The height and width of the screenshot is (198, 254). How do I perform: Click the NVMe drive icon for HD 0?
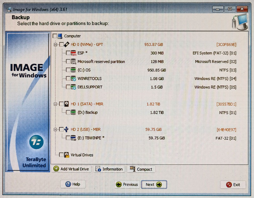tap(67, 44)
